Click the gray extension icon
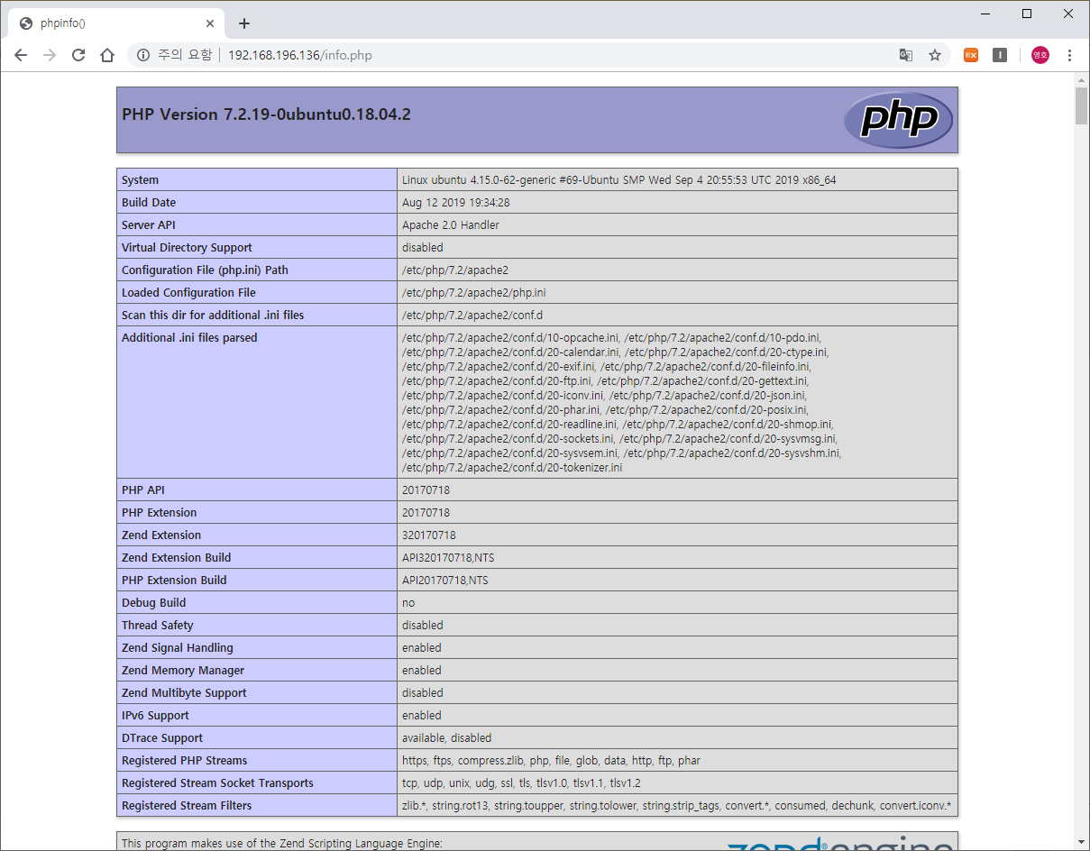 1000,55
